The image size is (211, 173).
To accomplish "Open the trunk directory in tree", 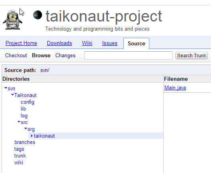I will (20, 156).
